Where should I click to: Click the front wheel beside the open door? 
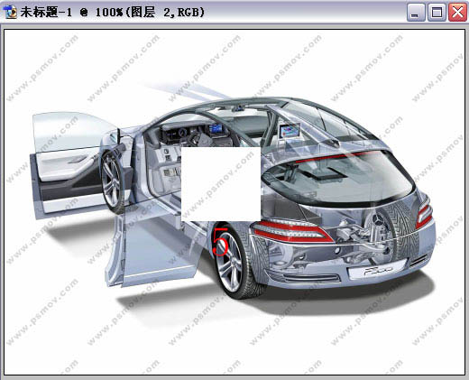(x=113, y=182)
